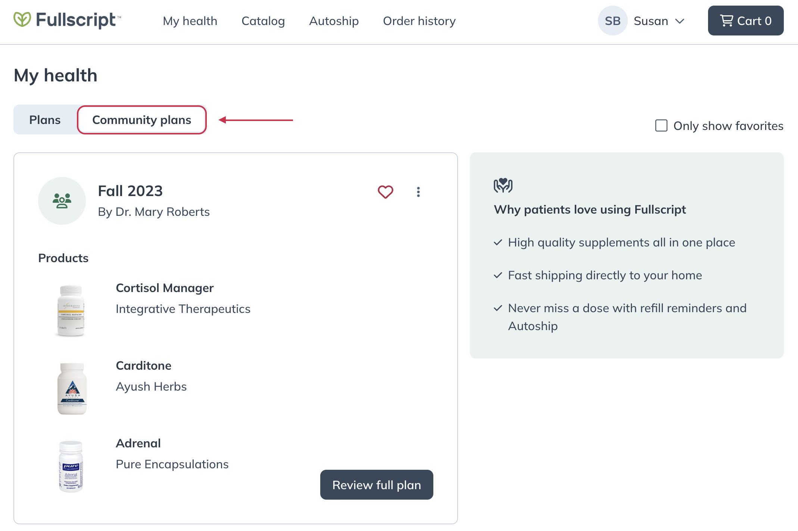
Task: Open the Carditone product link
Action: [144, 366]
